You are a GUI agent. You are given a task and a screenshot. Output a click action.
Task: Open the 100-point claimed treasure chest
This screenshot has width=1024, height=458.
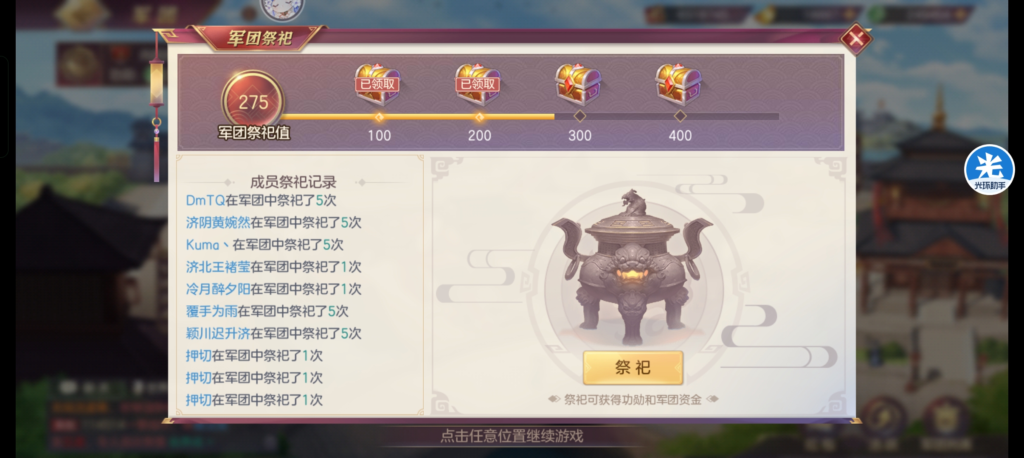(377, 85)
